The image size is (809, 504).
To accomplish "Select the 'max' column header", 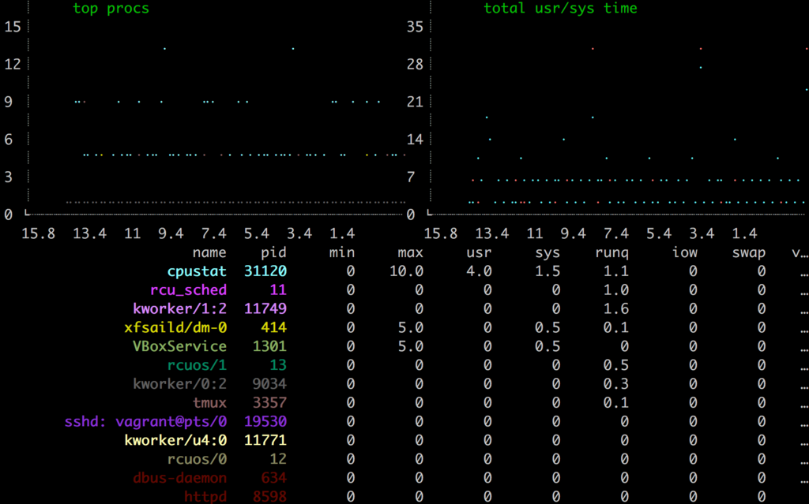I will 410,252.
